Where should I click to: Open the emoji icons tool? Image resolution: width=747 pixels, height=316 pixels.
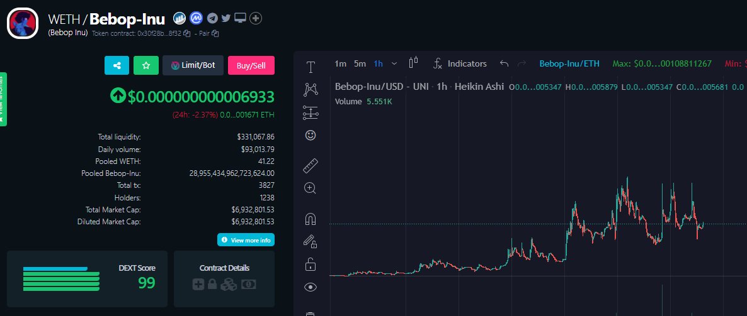(x=311, y=136)
